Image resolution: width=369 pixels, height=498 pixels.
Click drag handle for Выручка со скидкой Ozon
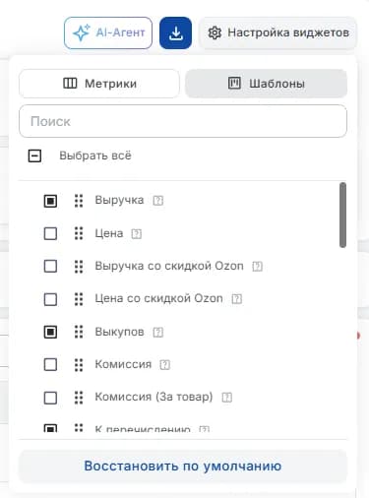click(x=79, y=266)
